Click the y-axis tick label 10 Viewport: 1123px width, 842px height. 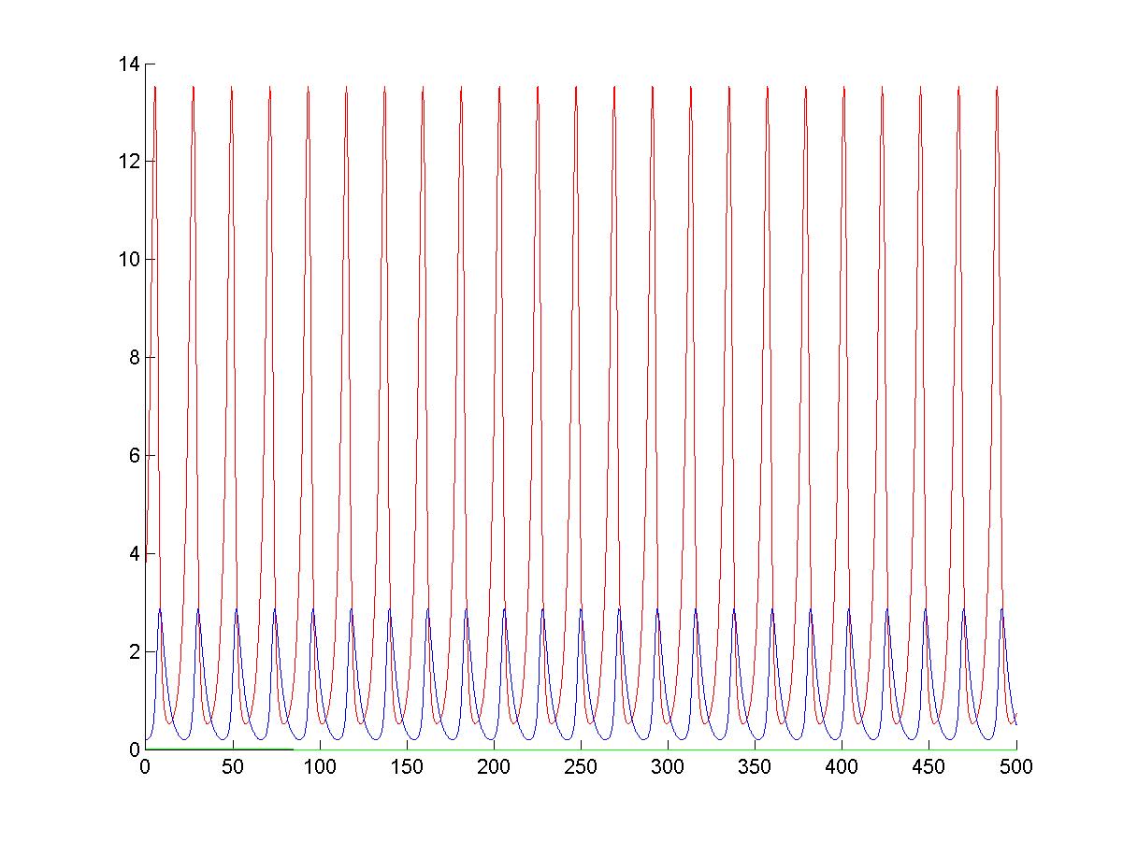(x=128, y=260)
